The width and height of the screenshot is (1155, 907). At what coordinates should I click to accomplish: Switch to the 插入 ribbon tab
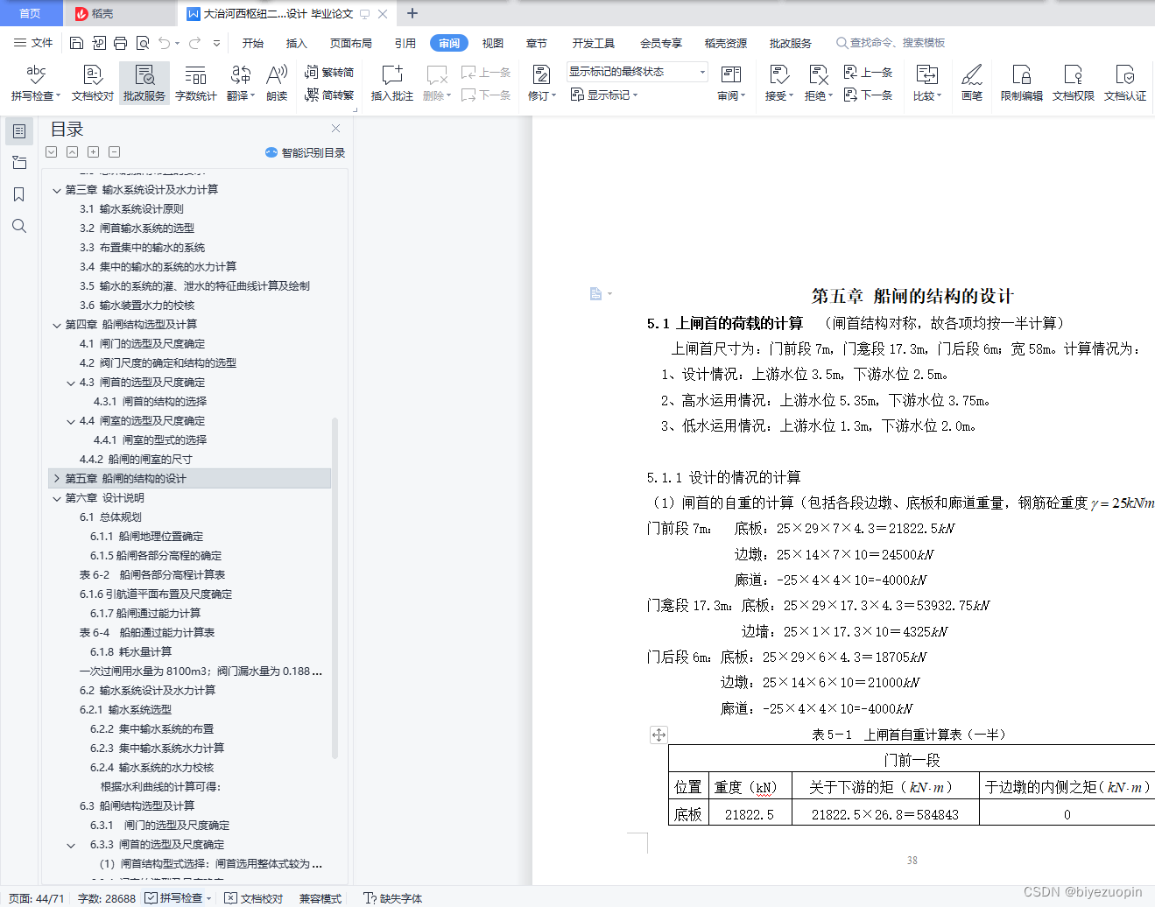point(297,43)
